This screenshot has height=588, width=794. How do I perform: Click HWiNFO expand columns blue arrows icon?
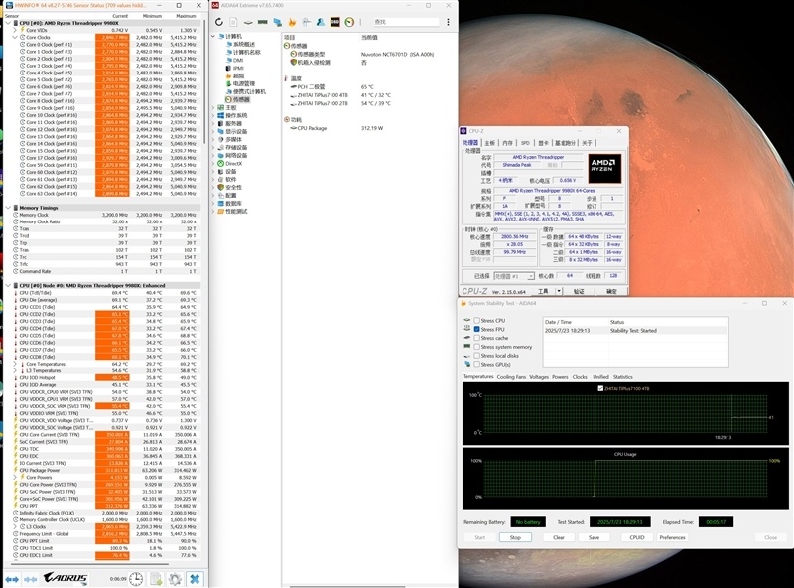coord(13,578)
